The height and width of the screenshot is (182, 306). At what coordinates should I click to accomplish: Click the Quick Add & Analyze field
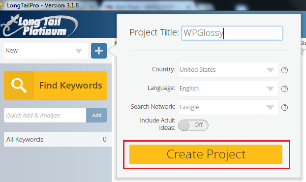[x=45, y=115]
